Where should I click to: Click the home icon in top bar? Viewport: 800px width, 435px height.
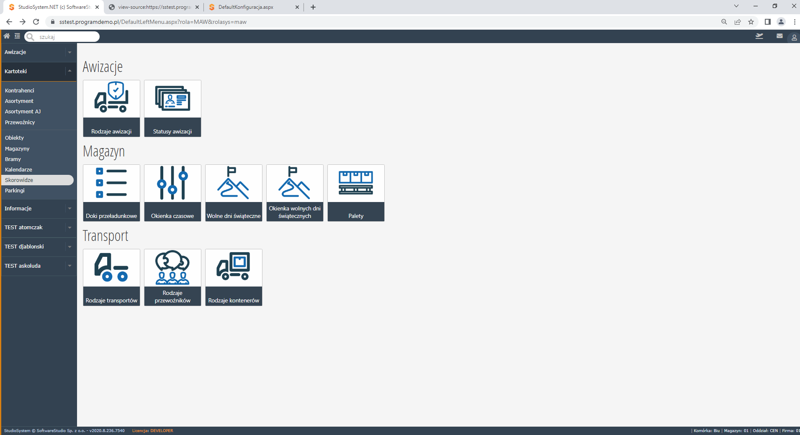tap(7, 36)
